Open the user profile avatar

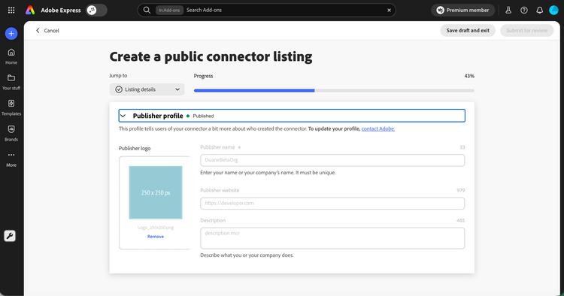(x=554, y=10)
